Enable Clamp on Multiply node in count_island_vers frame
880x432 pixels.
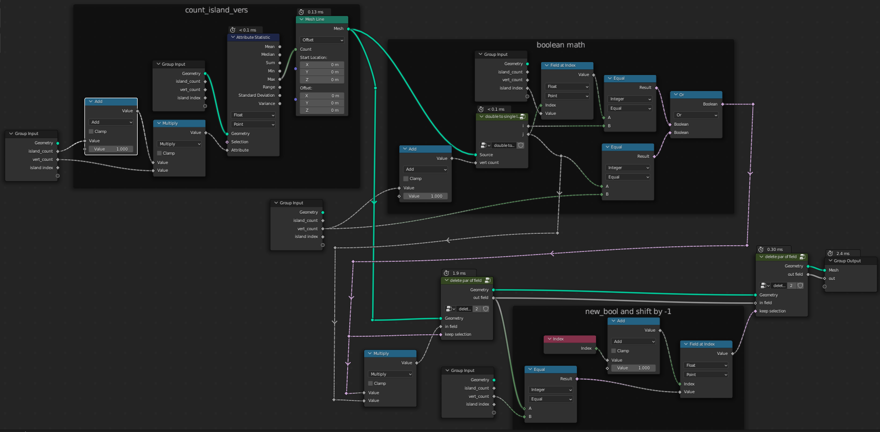160,153
